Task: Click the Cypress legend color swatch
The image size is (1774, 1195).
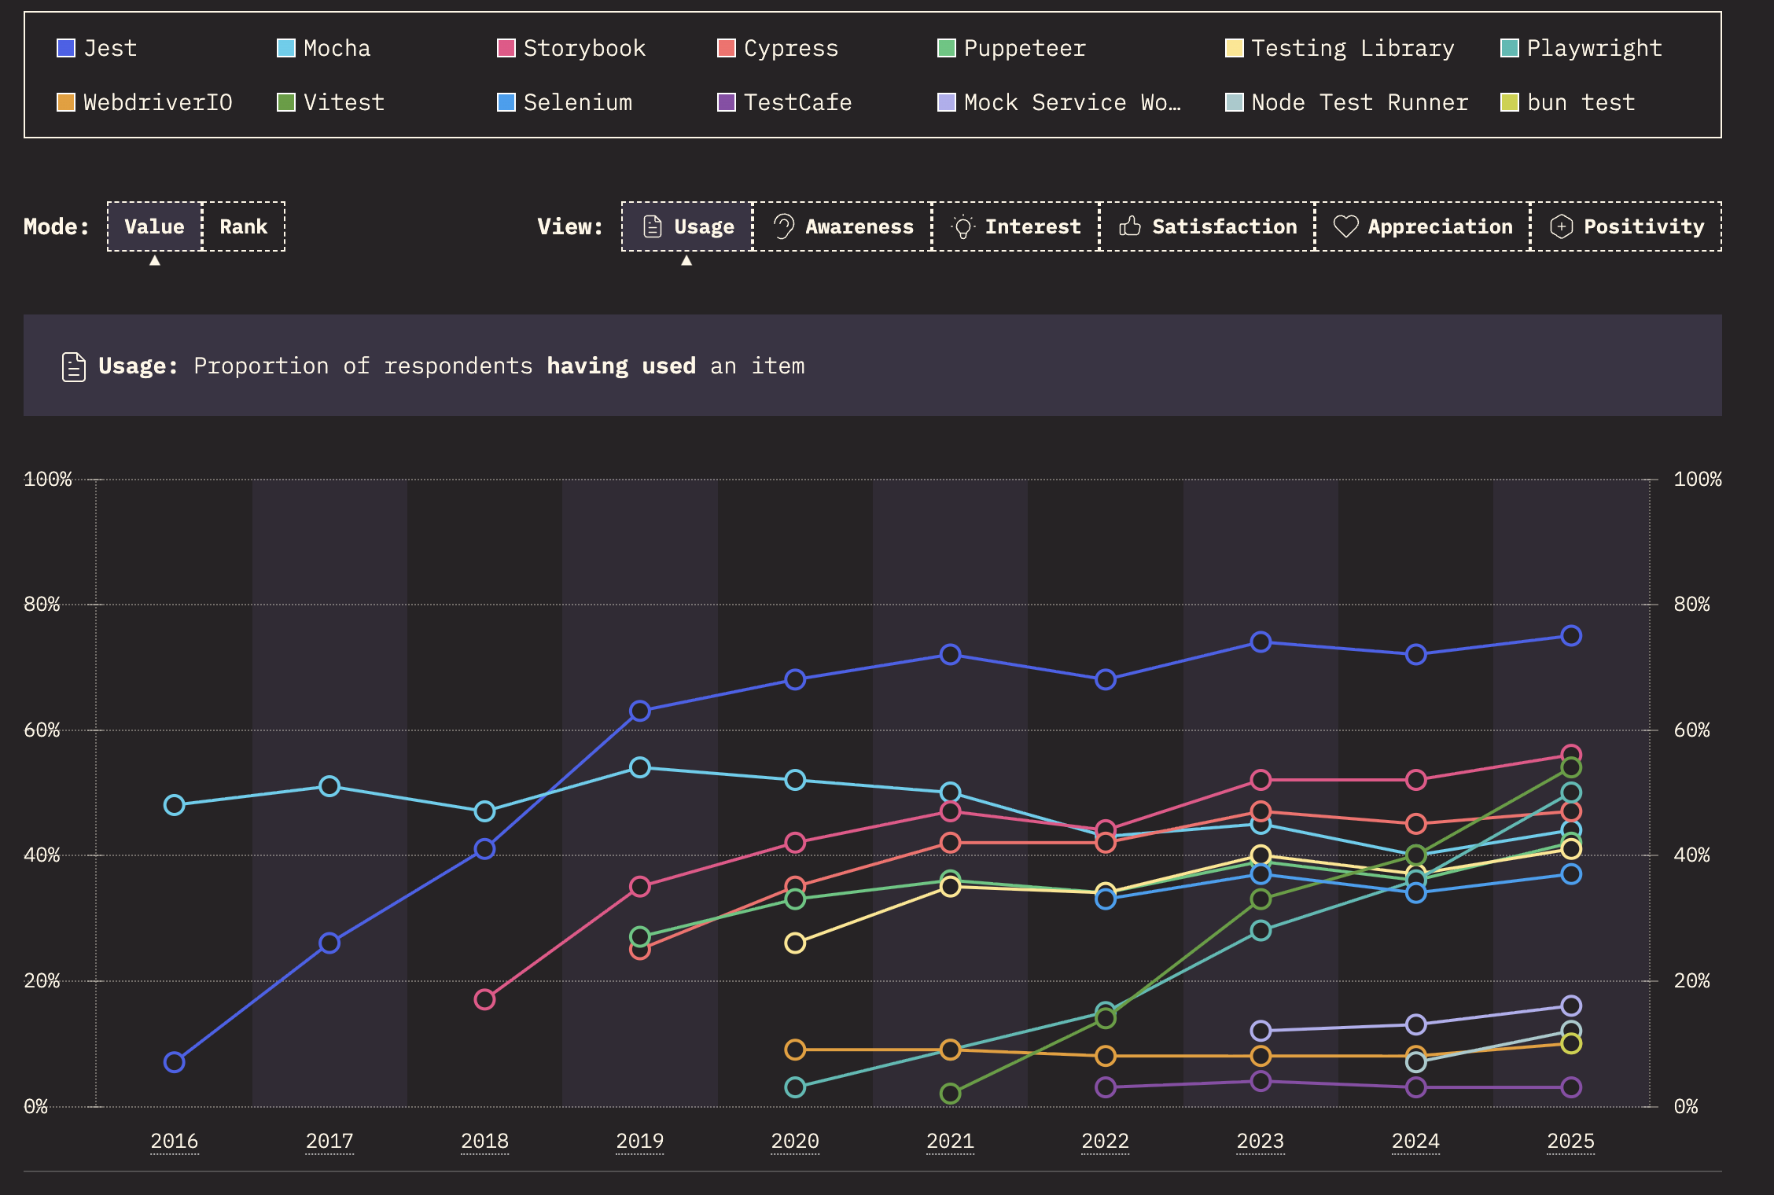Action: (x=727, y=48)
